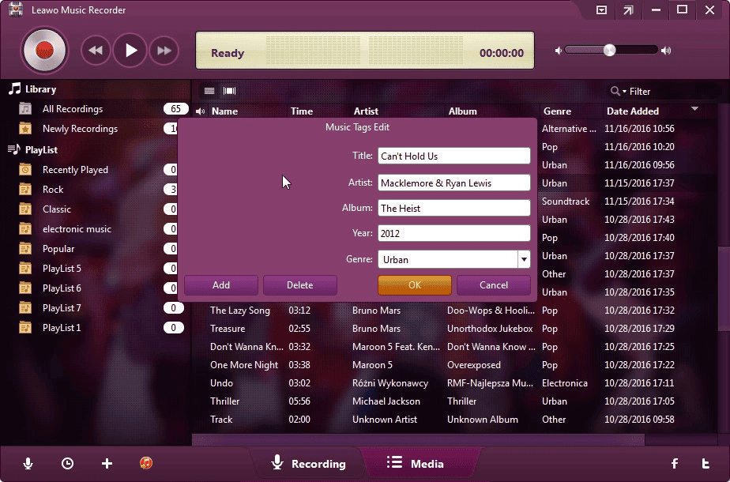Open the Genre dropdown in Music Tags Edit

tap(524, 259)
